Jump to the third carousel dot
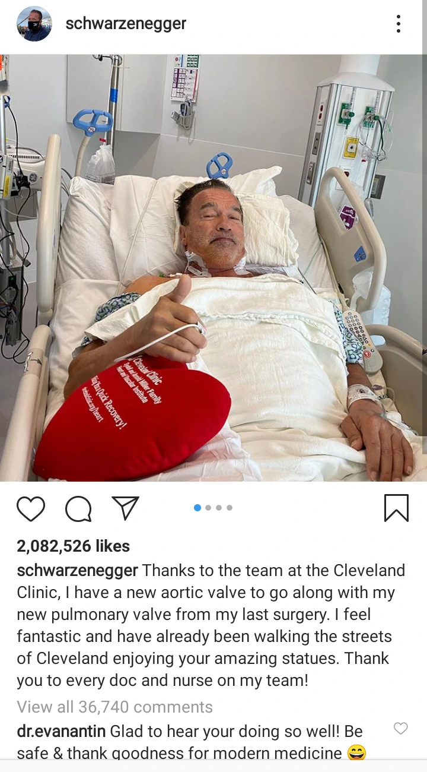427x772 pixels. (x=219, y=508)
